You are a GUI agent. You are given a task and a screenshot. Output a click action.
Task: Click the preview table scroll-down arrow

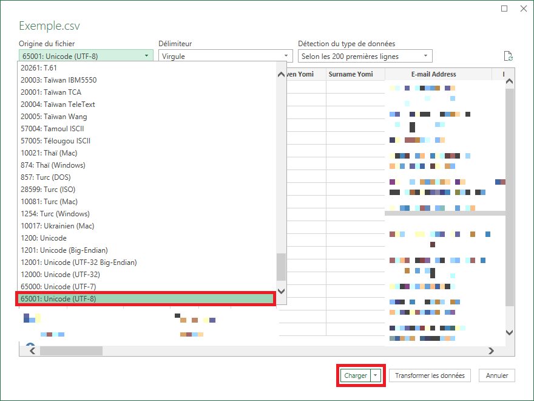[510, 332]
